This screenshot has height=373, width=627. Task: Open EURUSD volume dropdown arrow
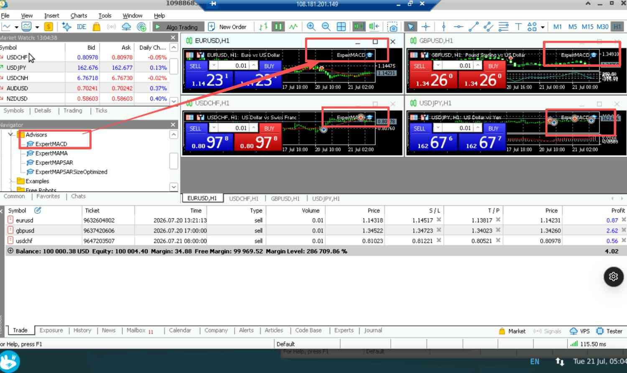[x=214, y=66]
